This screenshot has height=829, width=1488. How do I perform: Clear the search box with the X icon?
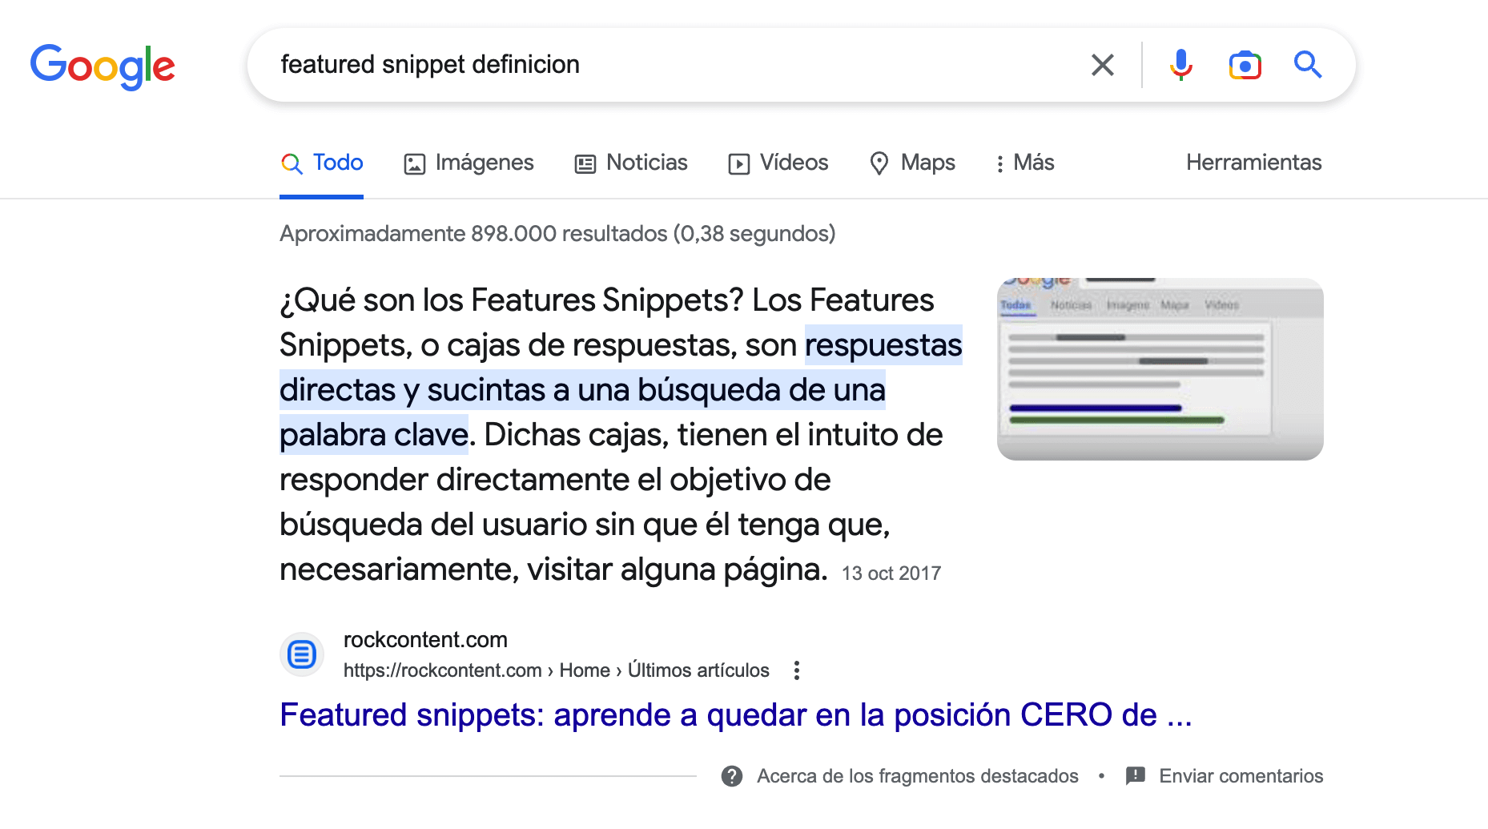(x=1102, y=65)
